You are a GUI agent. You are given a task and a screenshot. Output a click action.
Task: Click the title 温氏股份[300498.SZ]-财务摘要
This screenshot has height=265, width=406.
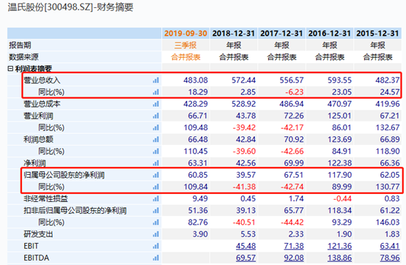pos(70,7)
